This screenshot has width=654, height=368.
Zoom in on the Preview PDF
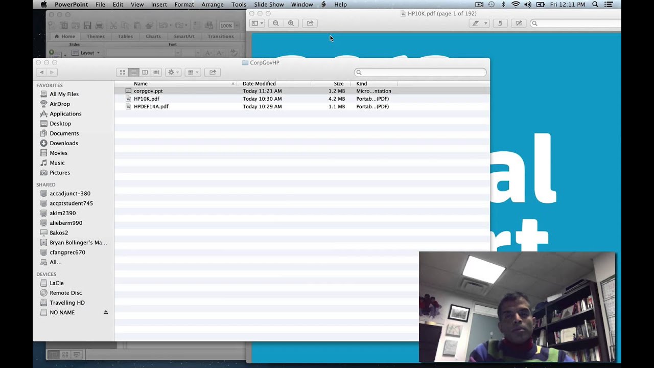(x=291, y=23)
